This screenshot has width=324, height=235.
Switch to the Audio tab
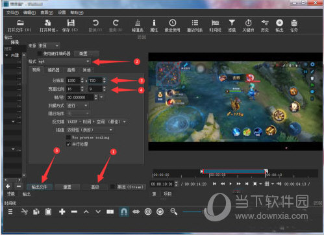(x=71, y=70)
